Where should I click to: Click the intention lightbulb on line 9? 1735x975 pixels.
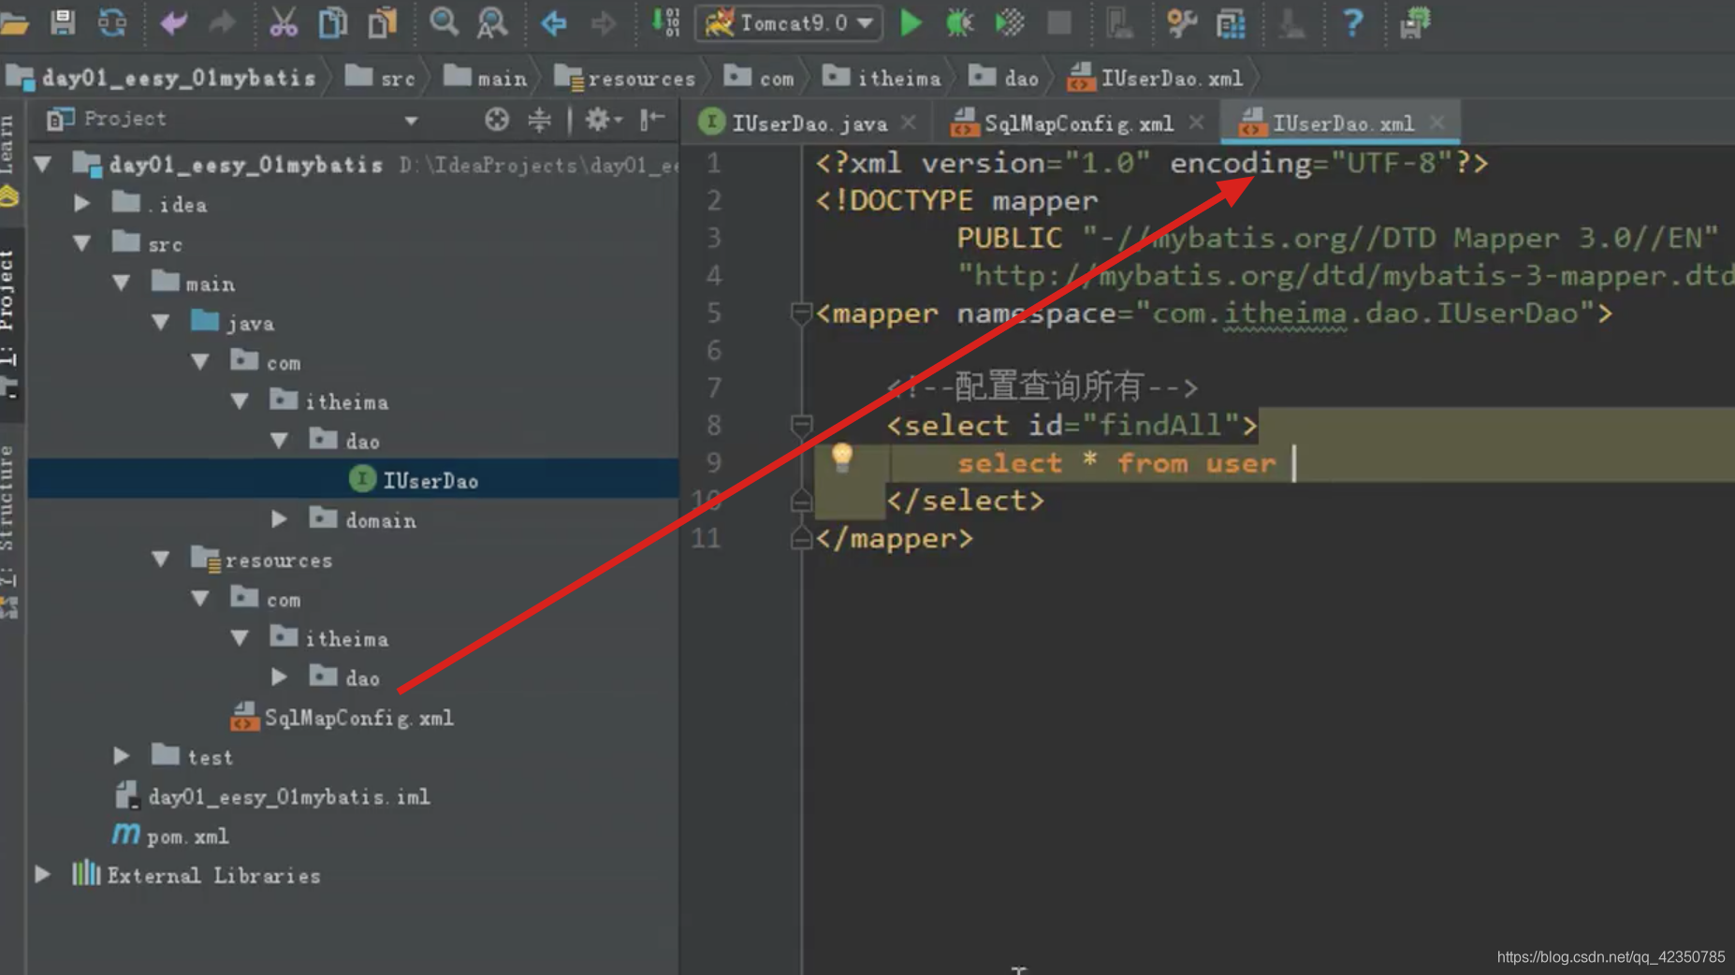click(x=842, y=458)
